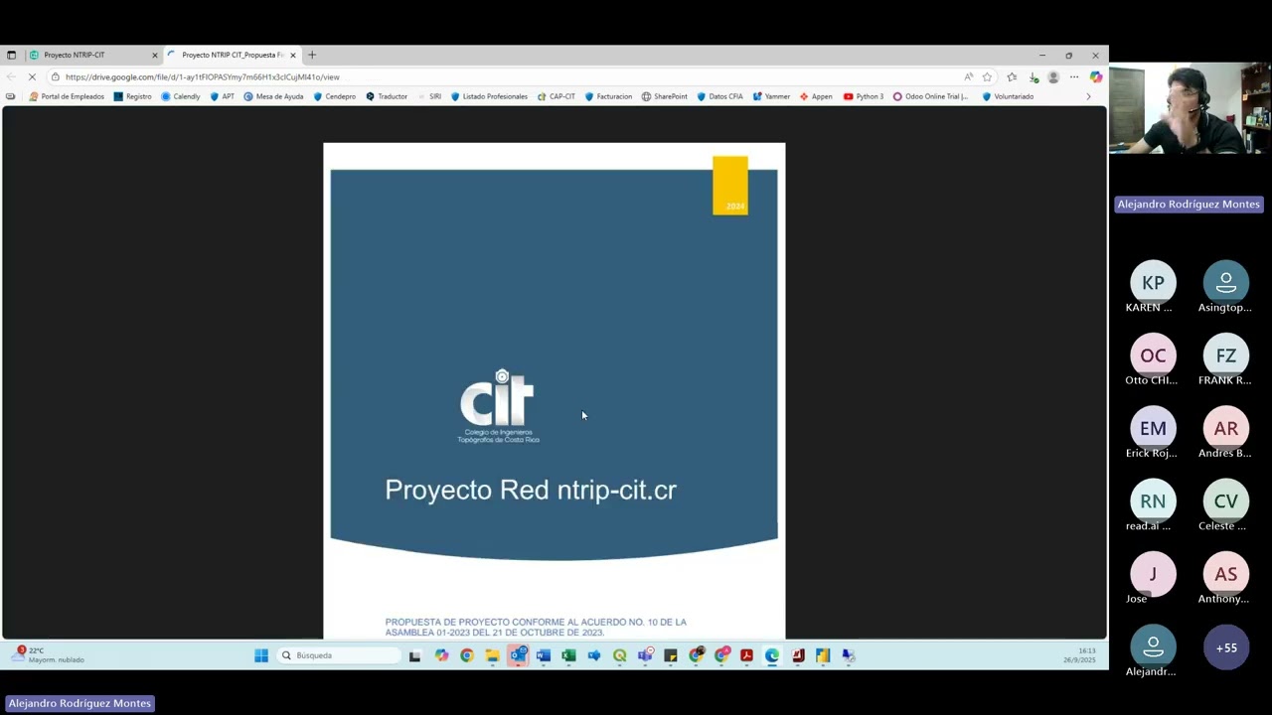This screenshot has width=1272, height=715.
Task: Select the KP KAREN participant avatar
Action: [1153, 283]
